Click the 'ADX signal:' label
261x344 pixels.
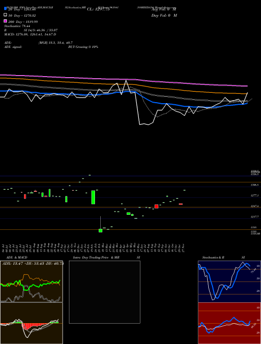[x=13, y=47]
